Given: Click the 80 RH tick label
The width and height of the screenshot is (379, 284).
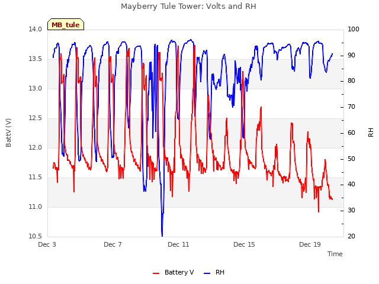Looking at the screenshot, I should point(351,80).
